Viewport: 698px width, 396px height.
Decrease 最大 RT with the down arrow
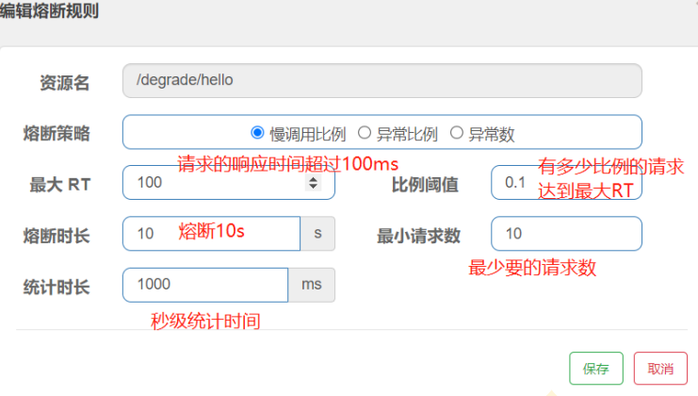(x=314, y=187)
